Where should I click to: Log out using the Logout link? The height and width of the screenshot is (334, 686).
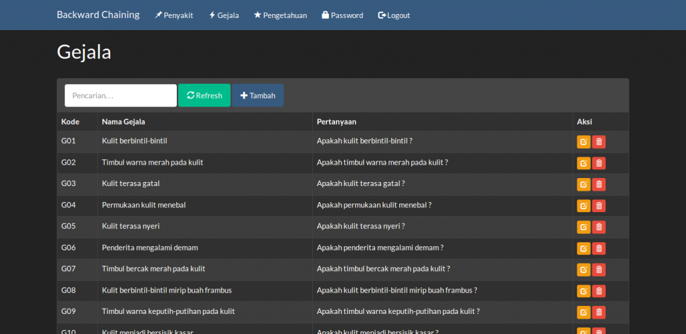coord(394,15)
